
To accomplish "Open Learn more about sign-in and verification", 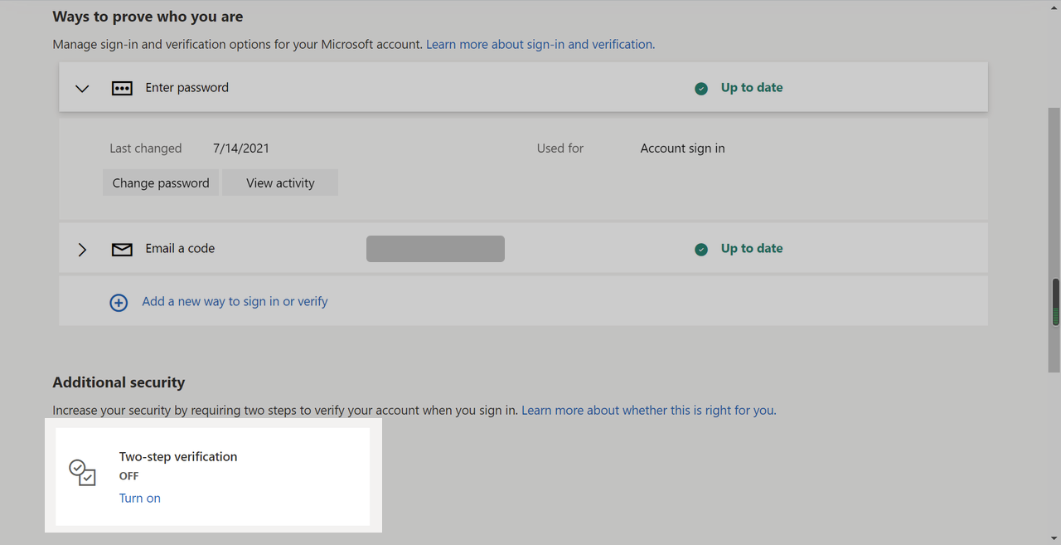I will [540, 45].
